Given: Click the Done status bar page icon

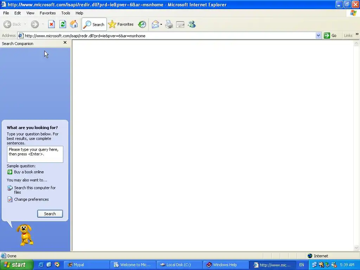Looking at the screenshot, I should point(4,256).
